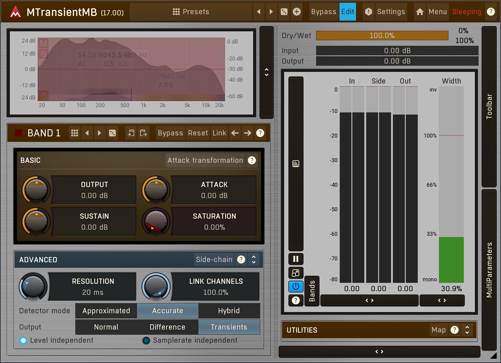This screenshot has height=363, width=501.
Task: Open the Settings menu
Action: (391, 12)
